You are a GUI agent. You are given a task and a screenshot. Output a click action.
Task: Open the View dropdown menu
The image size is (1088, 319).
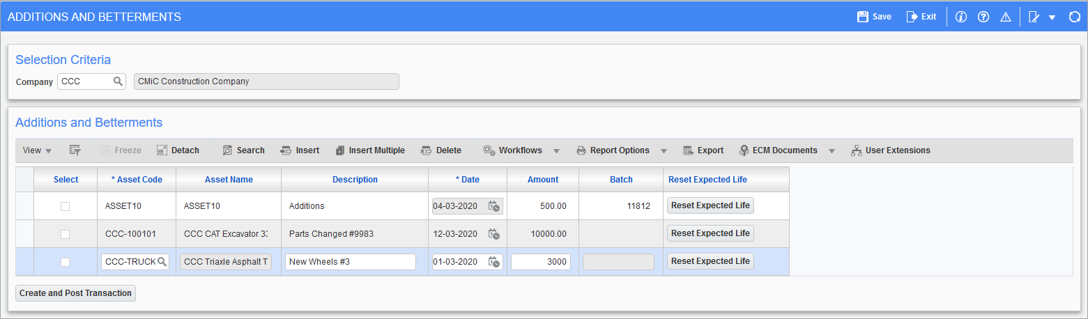click(37, 150)
